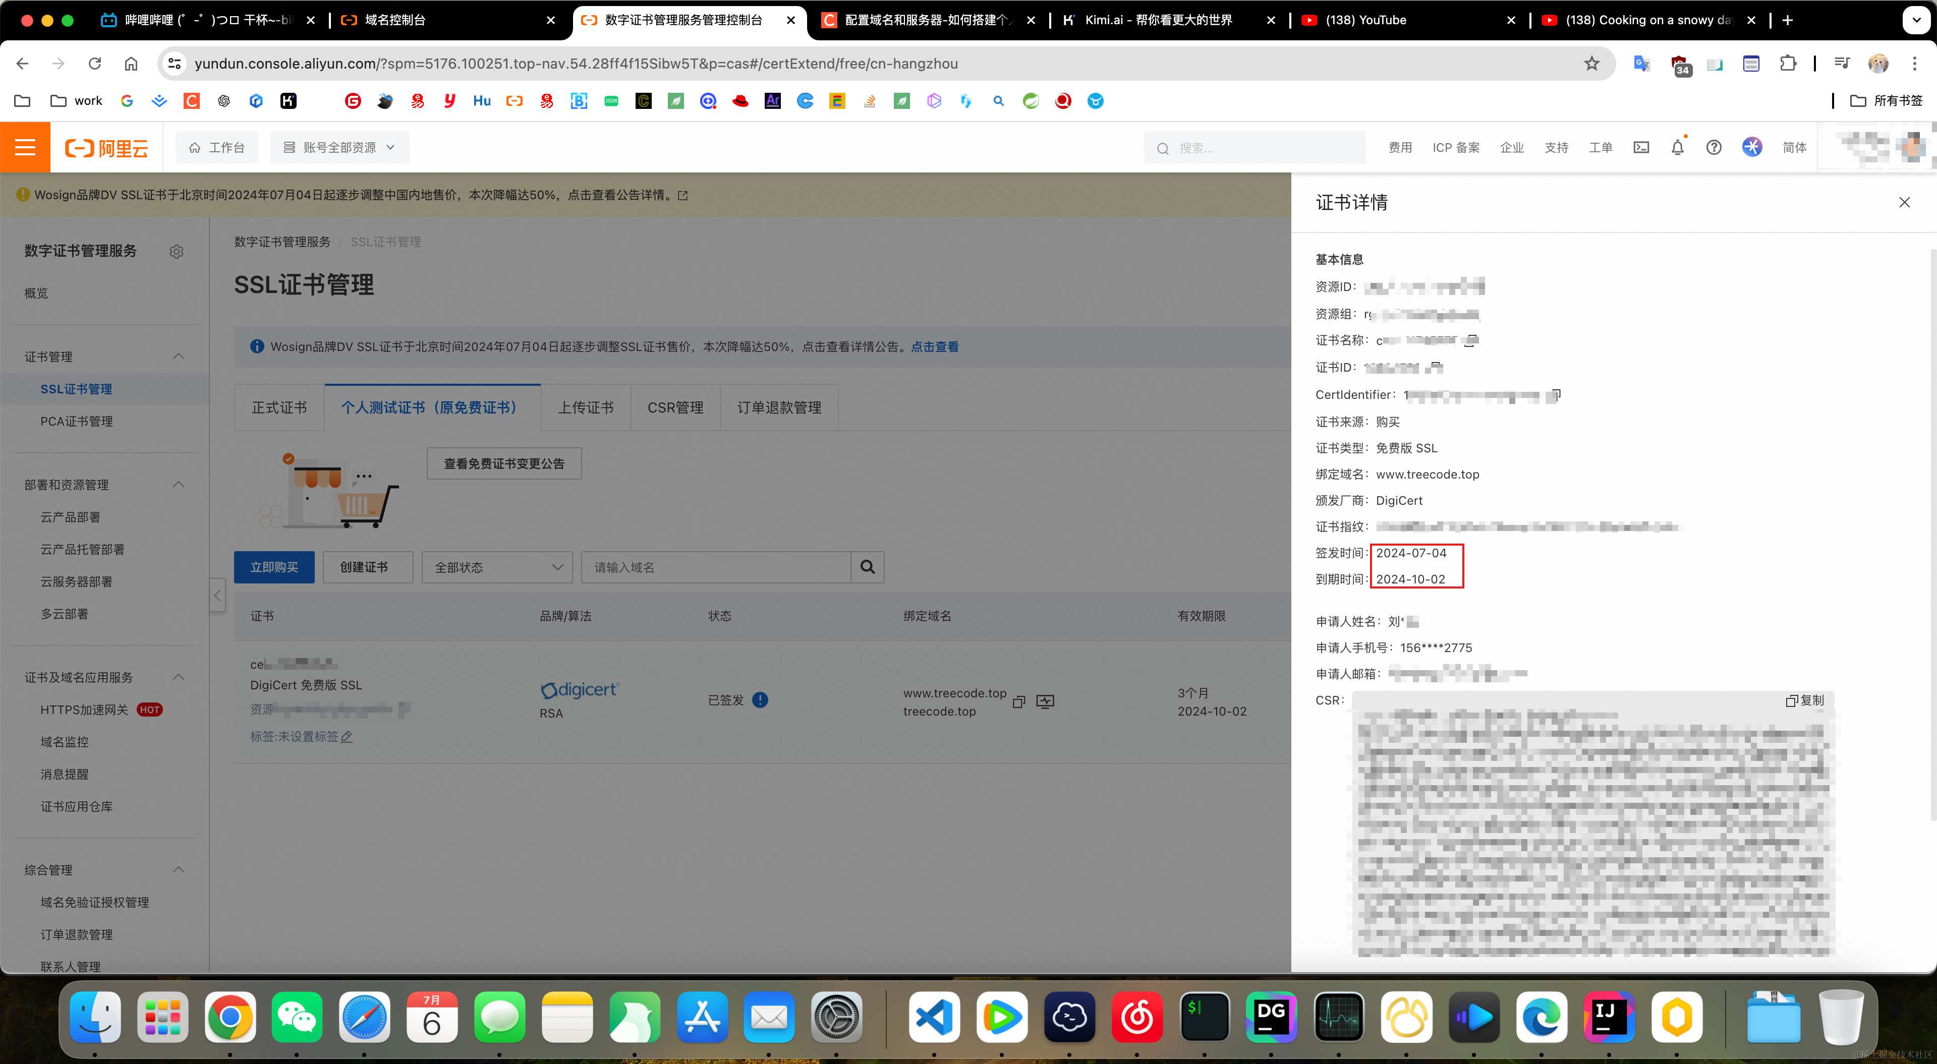1937x1064 pixels.
Task: Collapse the 证书管理 sidebar section
Action: click(178, 357)
